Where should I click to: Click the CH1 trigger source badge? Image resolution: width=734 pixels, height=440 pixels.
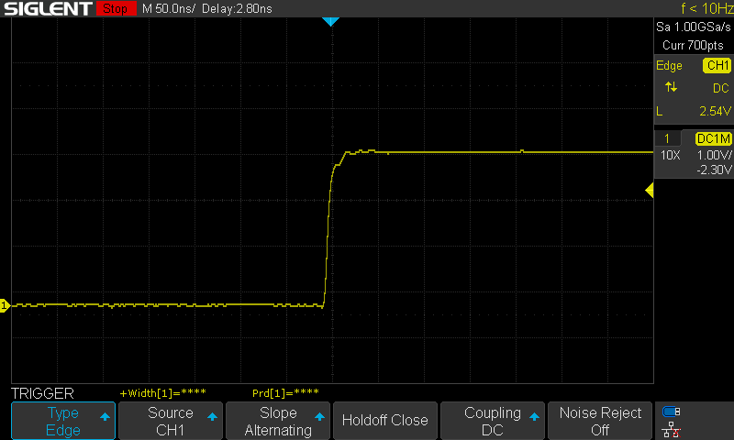pos(717,65)
